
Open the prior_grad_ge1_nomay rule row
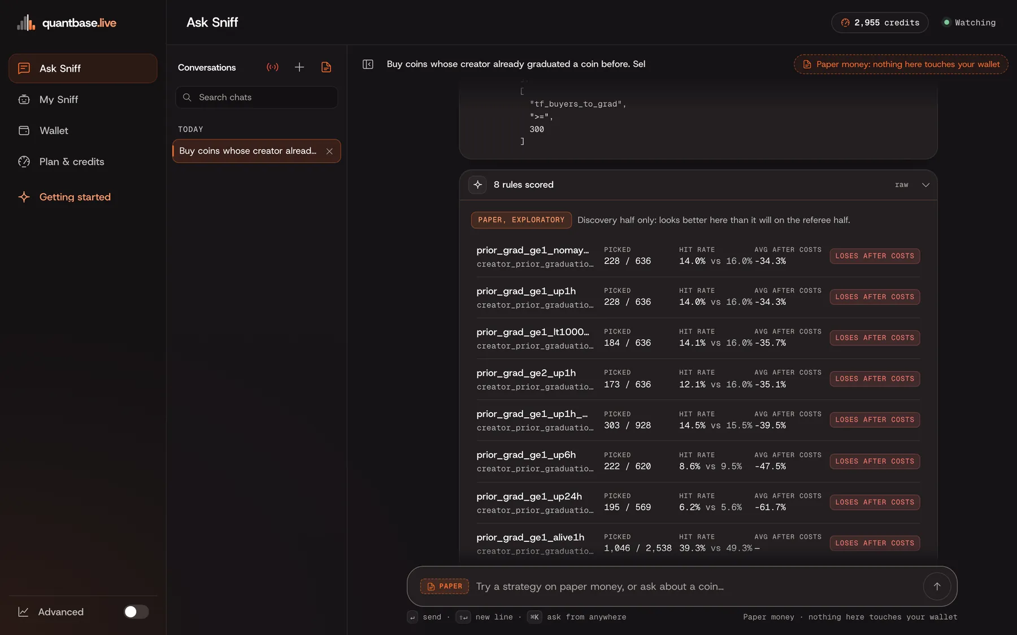coord(698,256)
